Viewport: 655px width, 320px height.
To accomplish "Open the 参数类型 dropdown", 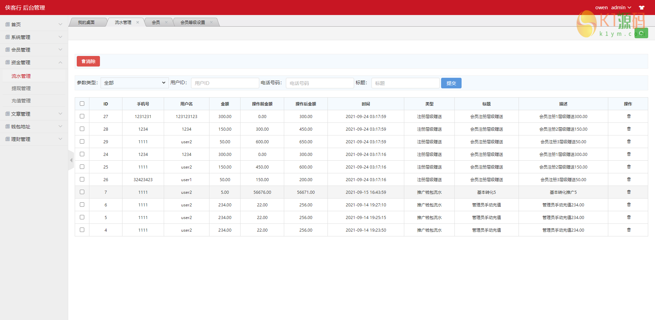I will pos(134,83).
